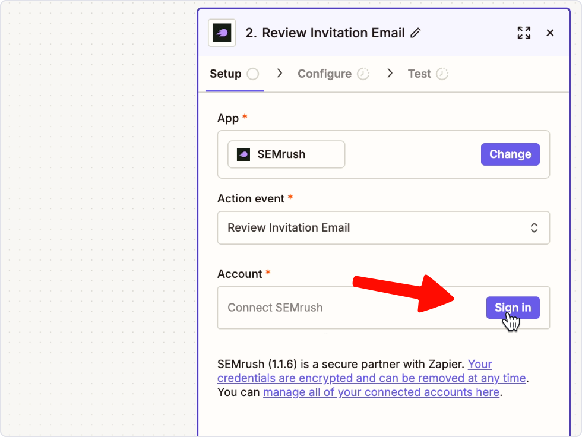The height and width of the screenshot is (437, 582).
Task: Click the Action event up-down arrows
Action: [x=534, y=228]
